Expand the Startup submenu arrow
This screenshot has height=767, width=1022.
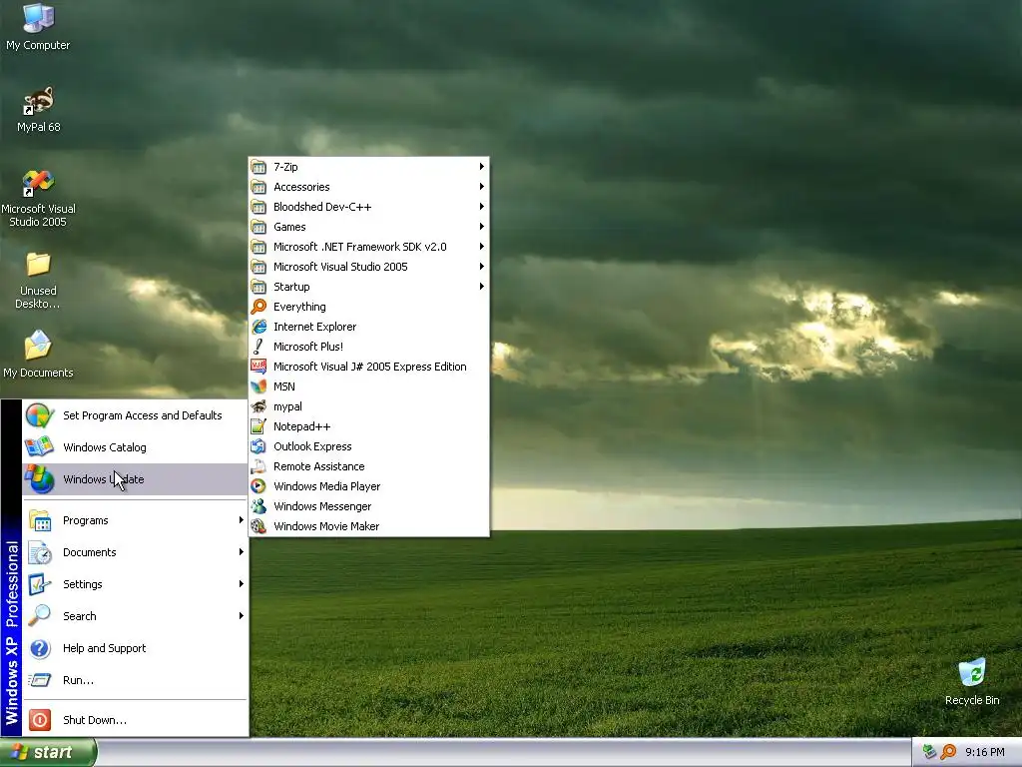point(482,287)
